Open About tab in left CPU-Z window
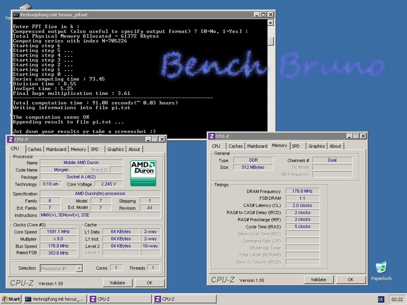 [x=134, y=149]
